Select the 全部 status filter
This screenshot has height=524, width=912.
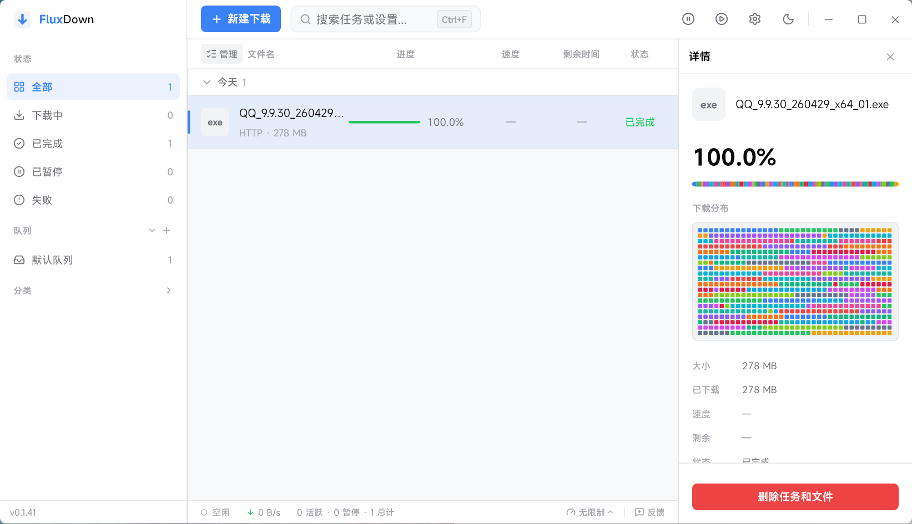pyautogui.click(x=93, y=87)
